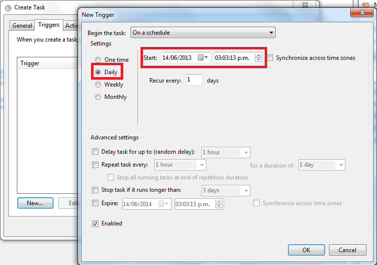Close the New Trigger dialog
The image size is (377, 265).
(x=362, y=12)
